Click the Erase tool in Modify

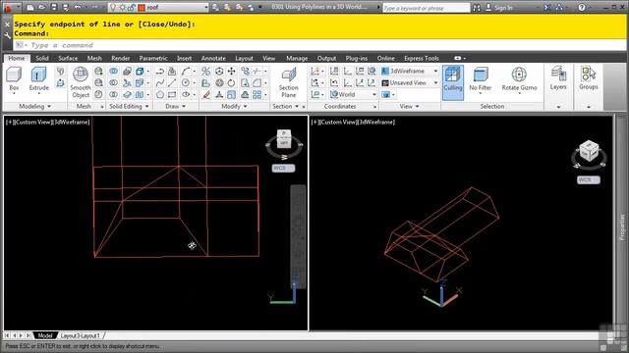(206, 95)
